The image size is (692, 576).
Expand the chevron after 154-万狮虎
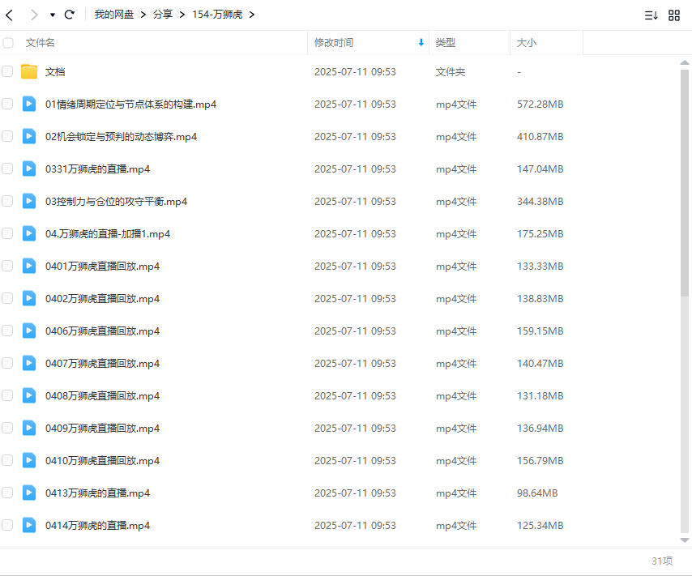point(251,15)
